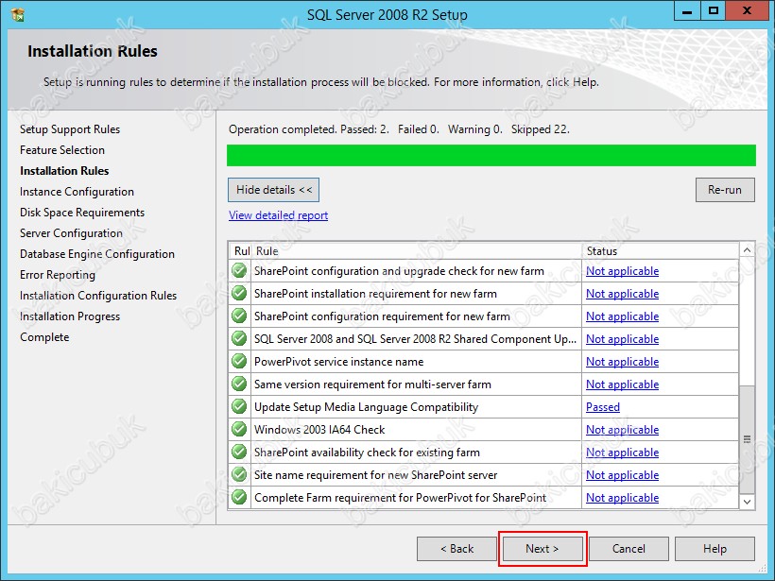775x581 pixels.
Task: Open Not applicable link for SharePoint configuration and upgrade
Action: point(622,271)
